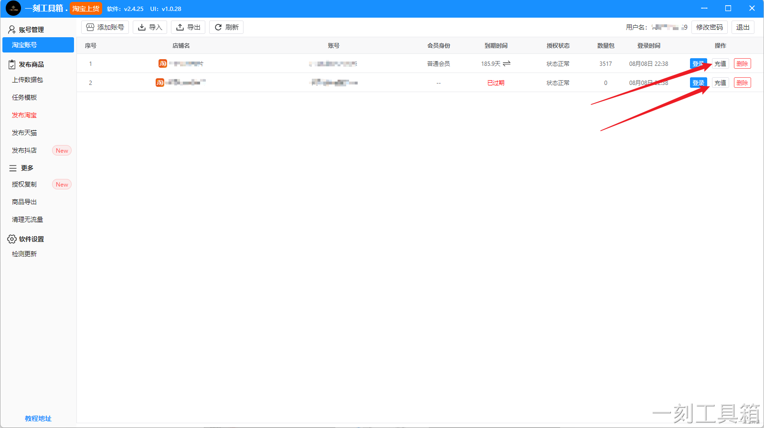Click 状态正常 in row 2
This screenshot has height=428, width=764.
(558, 83)
